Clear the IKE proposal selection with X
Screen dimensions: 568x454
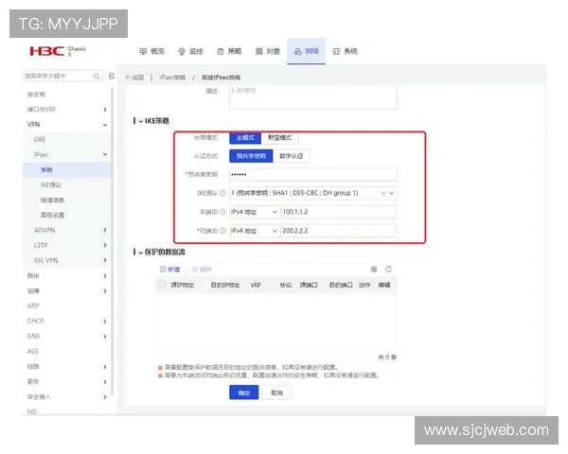(x=383, y=193)
